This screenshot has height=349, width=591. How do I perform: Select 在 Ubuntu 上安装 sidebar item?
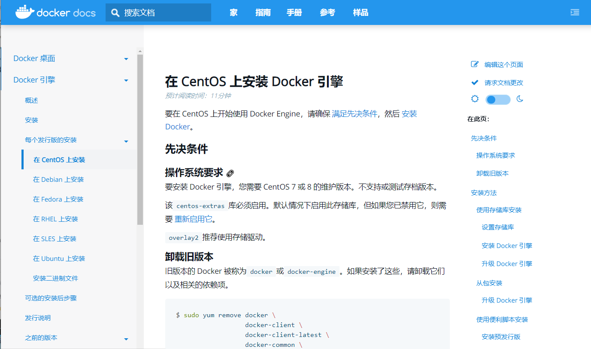click(59, 258)
